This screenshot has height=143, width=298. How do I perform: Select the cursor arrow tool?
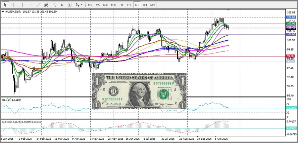(x=5, y=5)
